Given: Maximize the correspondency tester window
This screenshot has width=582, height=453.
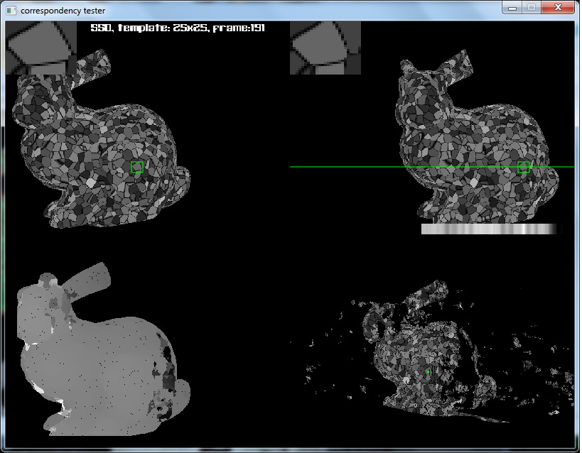Looking at the screenshot, I should pyautogui.click(x=532, y=7).
